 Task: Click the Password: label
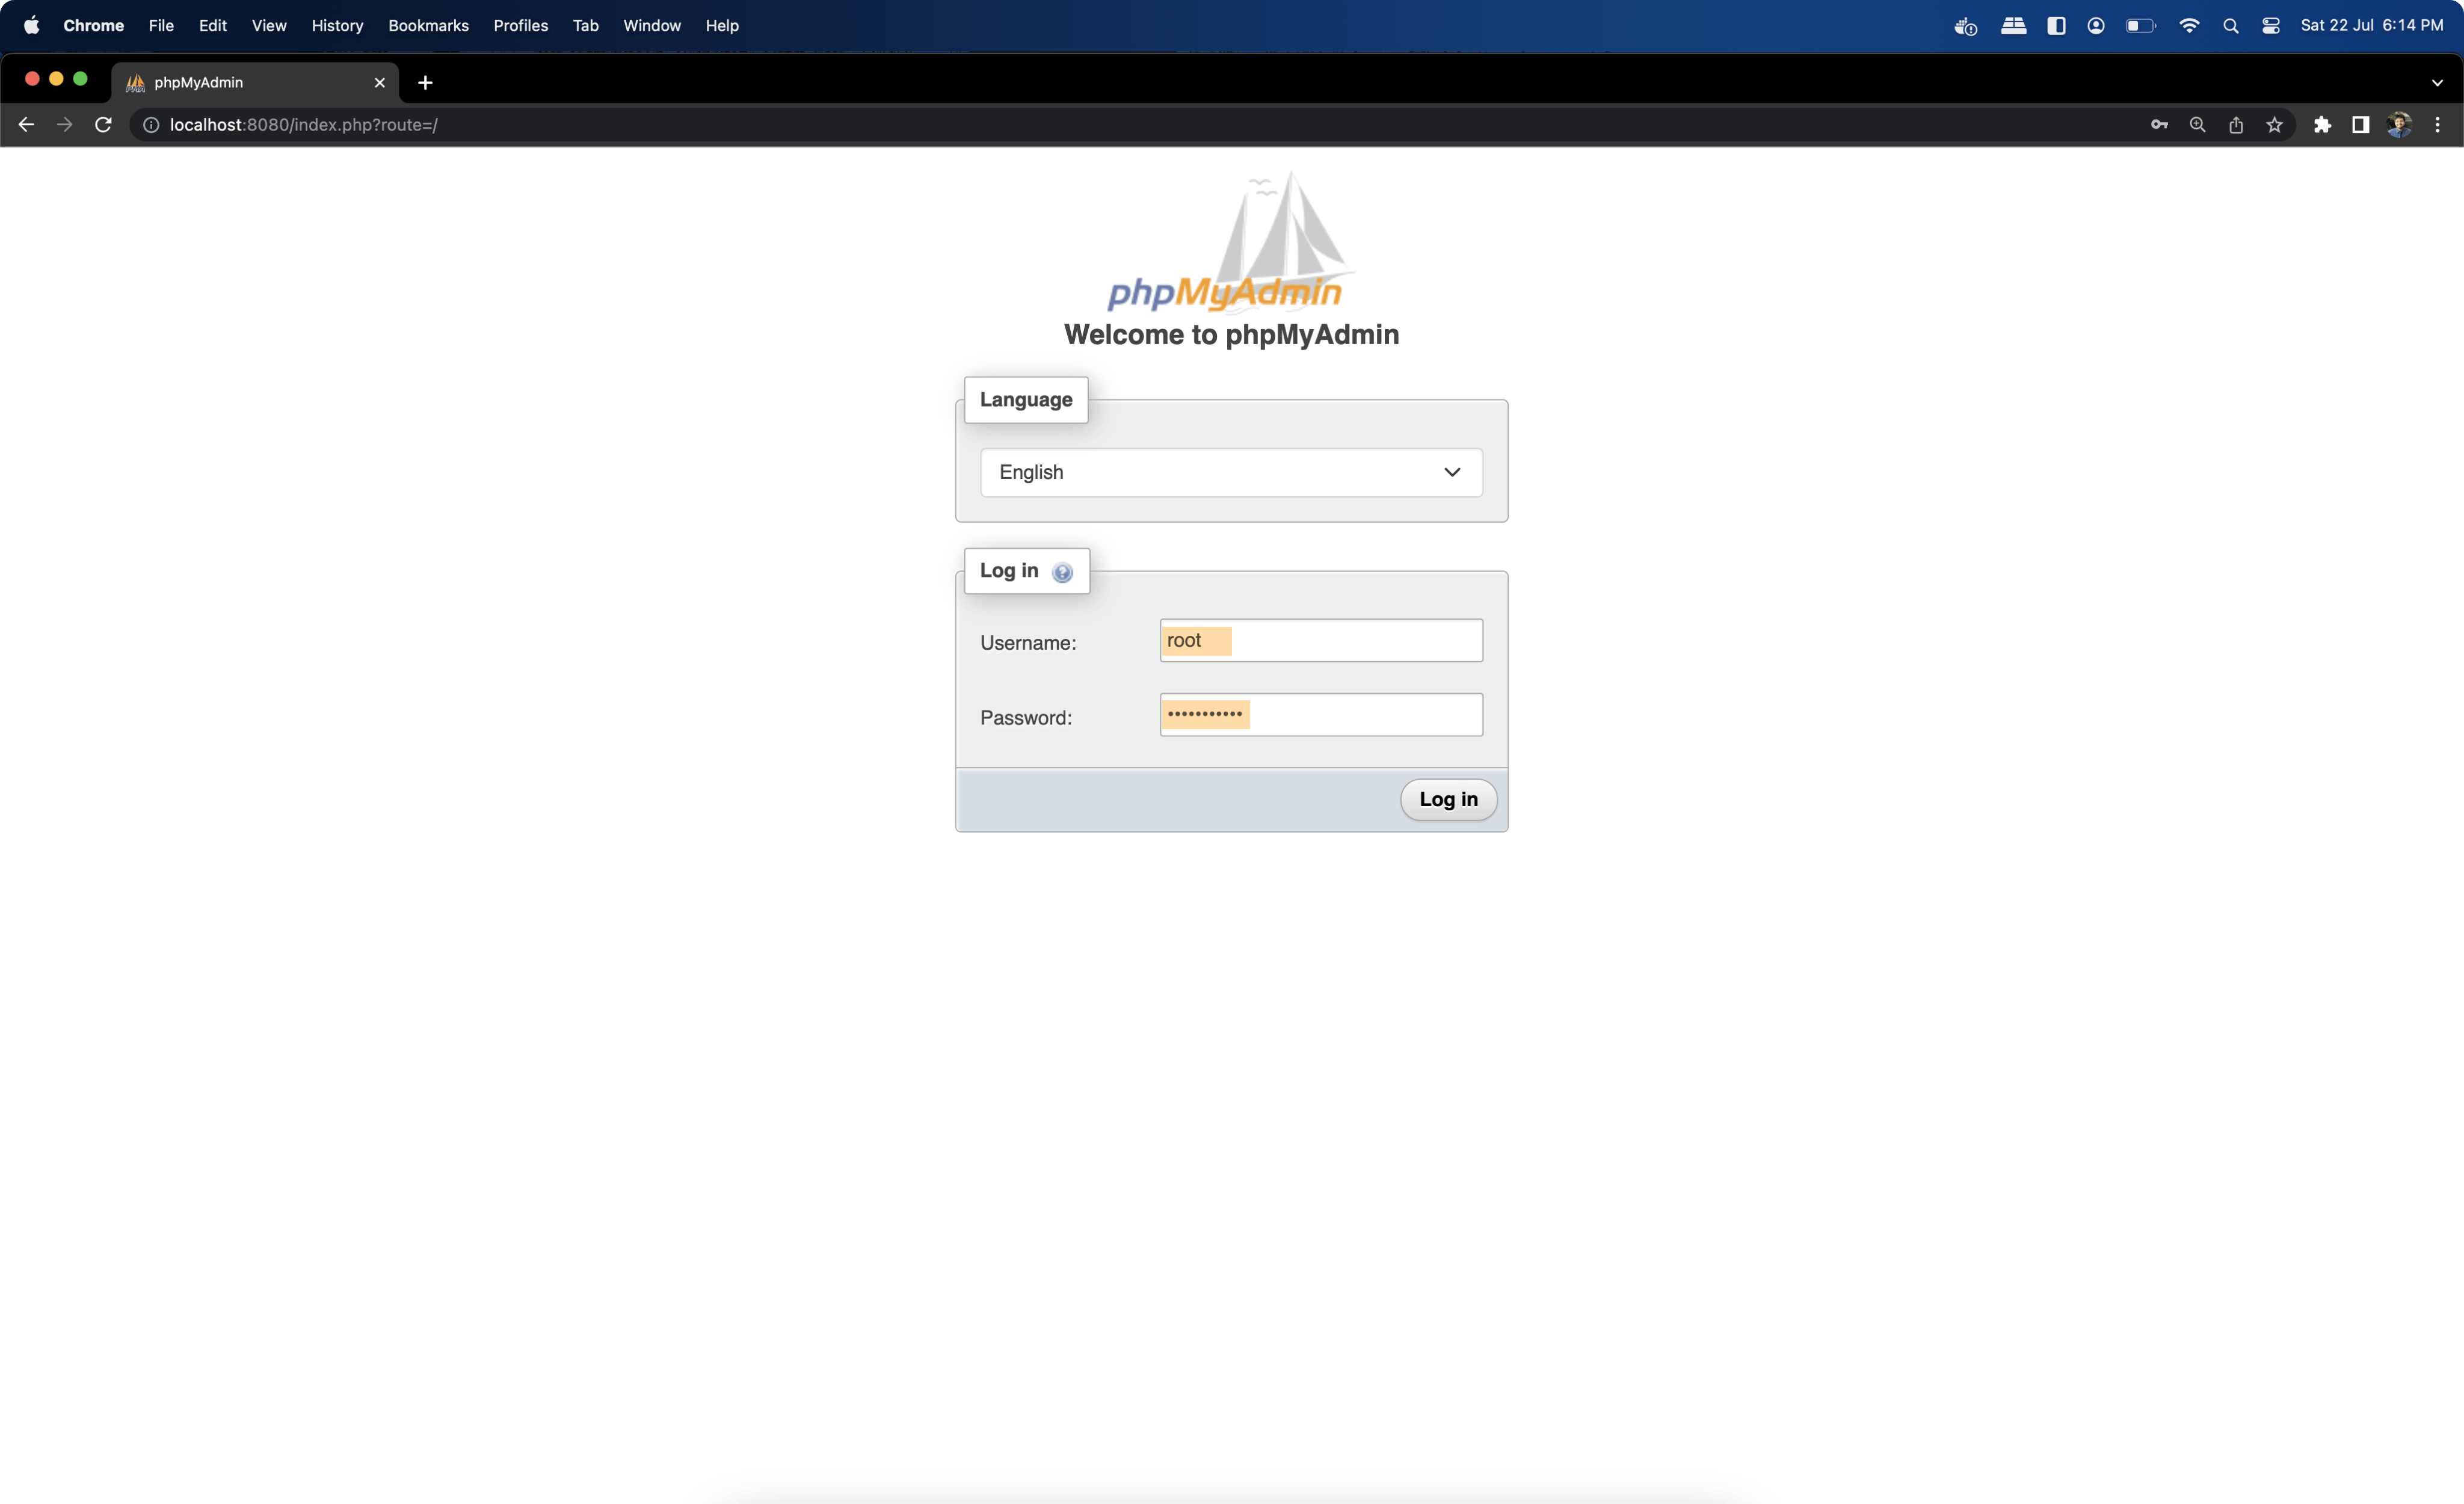coord(1026,718)
